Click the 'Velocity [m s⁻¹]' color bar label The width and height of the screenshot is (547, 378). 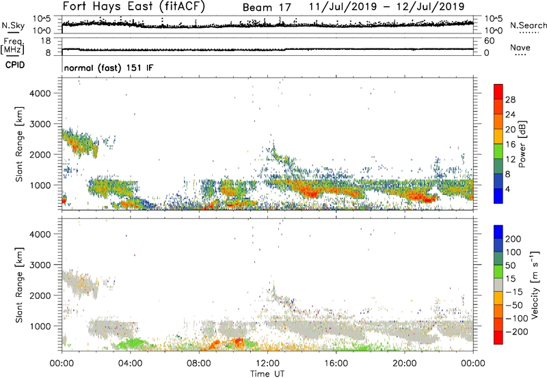coord(535,285)
